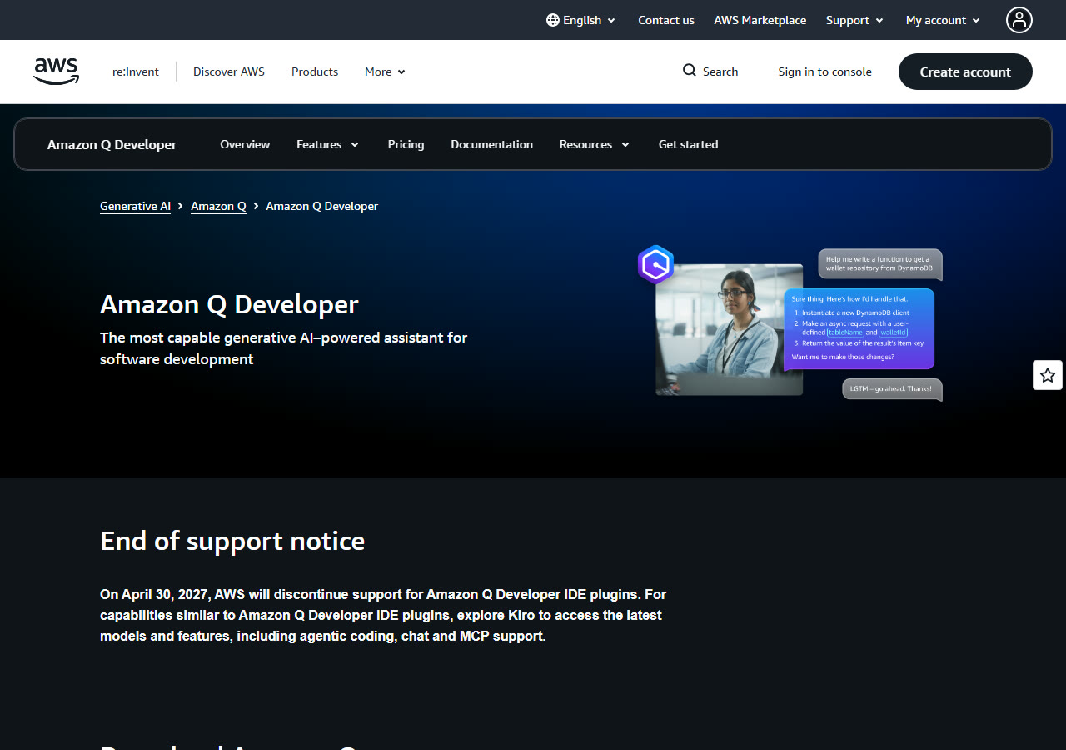Follow the Amazon Q breadcrumb link
Screen dimensions: 1066x750
coord(218,206)
